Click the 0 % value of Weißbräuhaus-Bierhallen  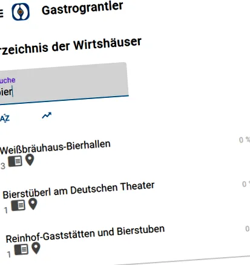pyautogui.click(x=245, y=140)
